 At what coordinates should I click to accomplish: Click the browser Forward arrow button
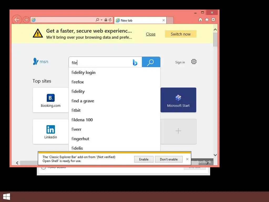point(26,20)
